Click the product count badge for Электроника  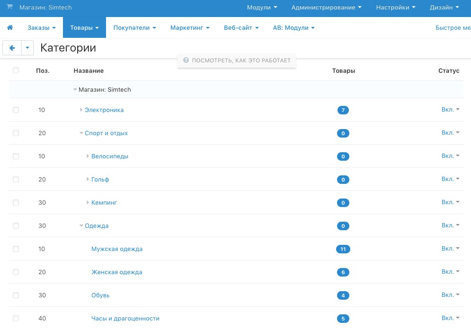(x=343, y=110)
